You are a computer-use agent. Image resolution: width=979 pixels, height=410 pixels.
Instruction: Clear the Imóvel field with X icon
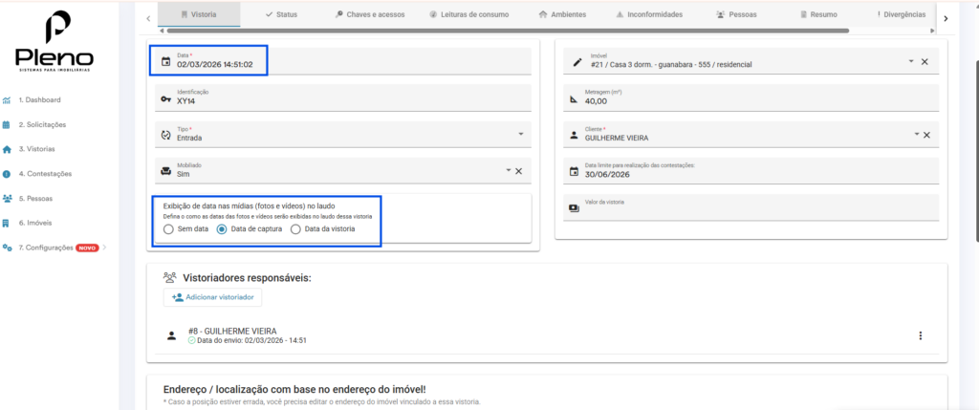[x=925, y=61]
